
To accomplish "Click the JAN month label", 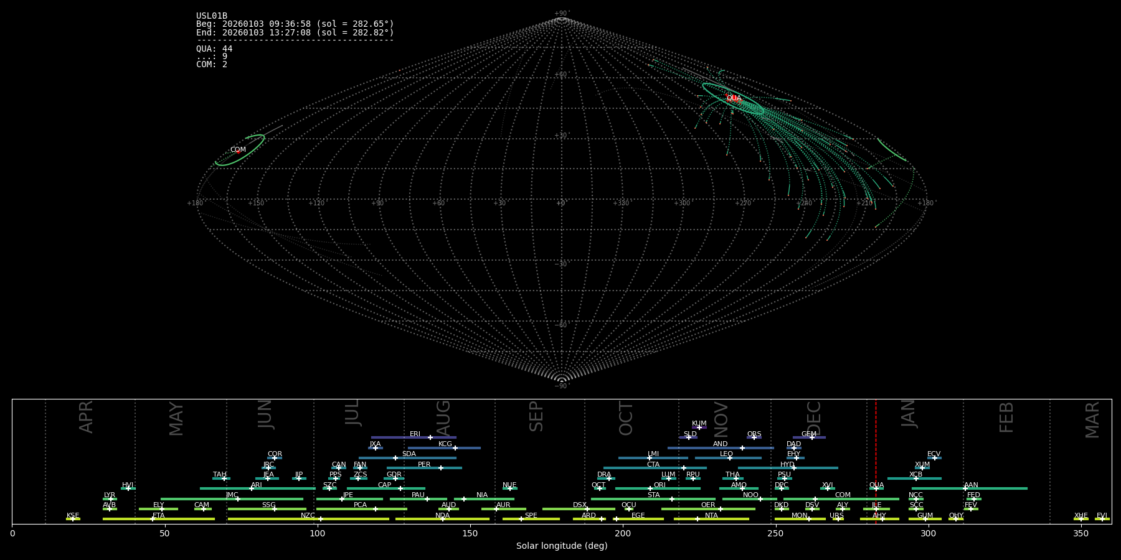I will (909, 414).
